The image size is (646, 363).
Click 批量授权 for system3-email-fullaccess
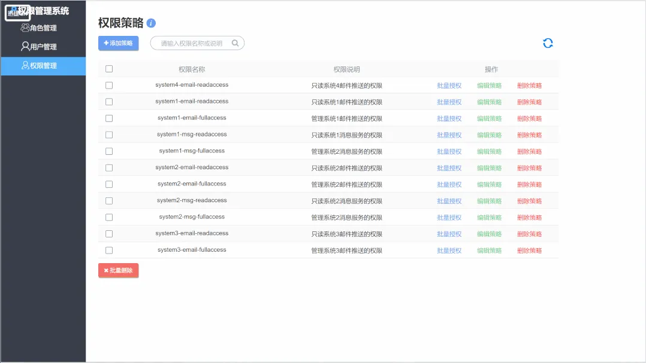pos(449,251)
